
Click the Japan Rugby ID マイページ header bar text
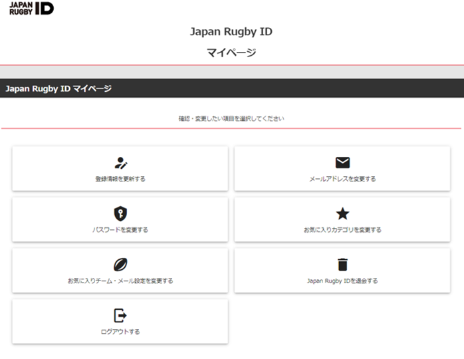pos(58,88)
